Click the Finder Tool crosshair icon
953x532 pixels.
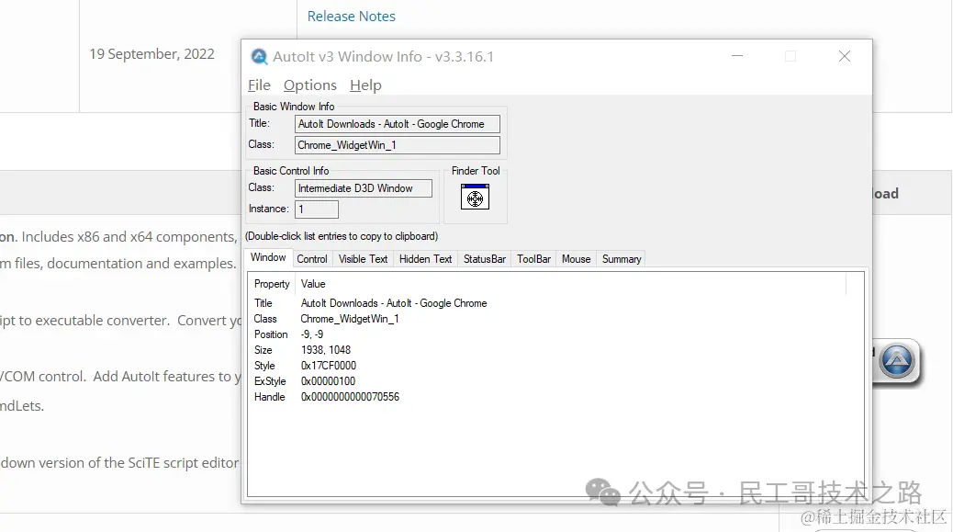(x=475, y=197)
